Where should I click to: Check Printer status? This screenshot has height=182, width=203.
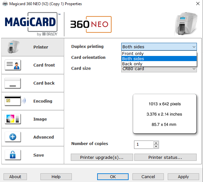tap(165, 157)
